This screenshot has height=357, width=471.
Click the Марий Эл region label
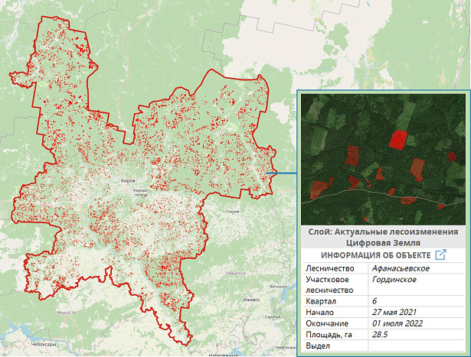pyautogui.click(x=67, y=313)
